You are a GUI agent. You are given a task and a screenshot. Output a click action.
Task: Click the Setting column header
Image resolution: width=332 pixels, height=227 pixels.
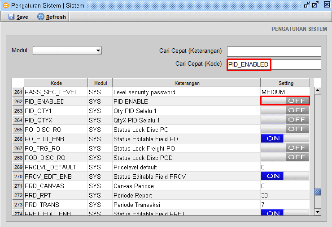(x=285, y=83)
